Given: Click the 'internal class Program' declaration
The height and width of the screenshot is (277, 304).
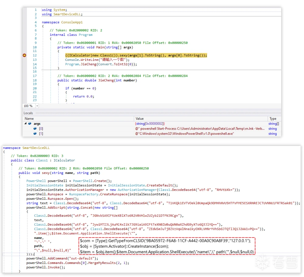Looking at the screenshot, I should pos(71,35).
